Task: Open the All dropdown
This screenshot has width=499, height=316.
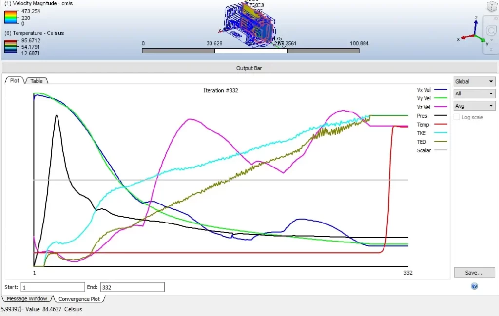Action: pyautogui.click(x=474, y=93)
